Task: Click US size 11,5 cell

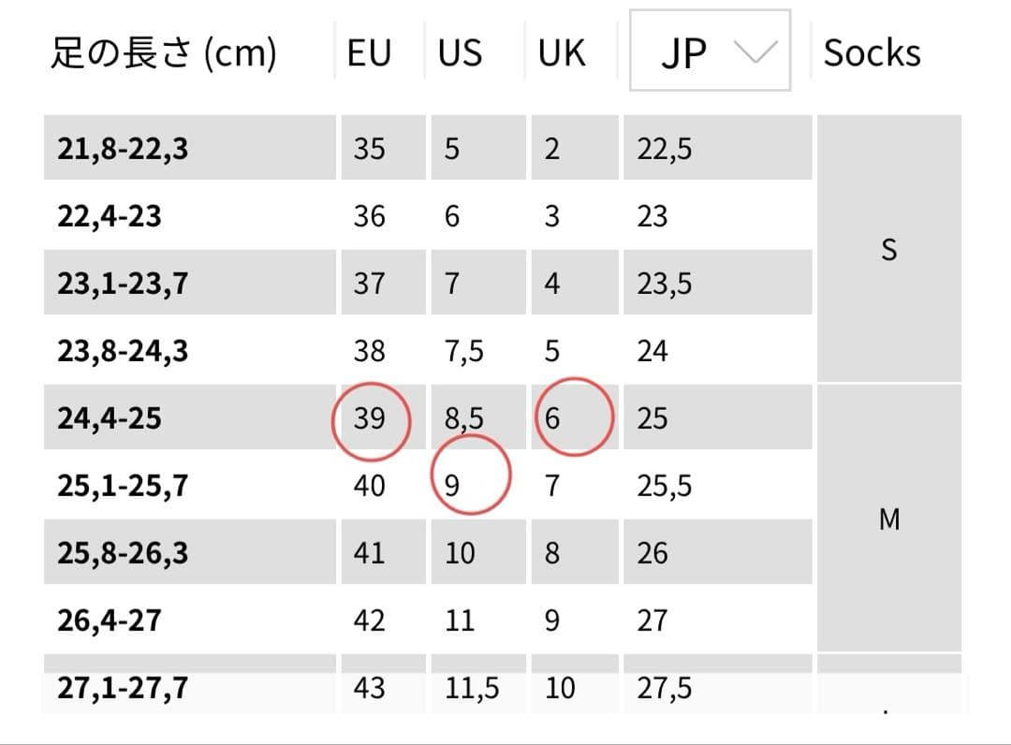Action: click(x=472, y=689)
